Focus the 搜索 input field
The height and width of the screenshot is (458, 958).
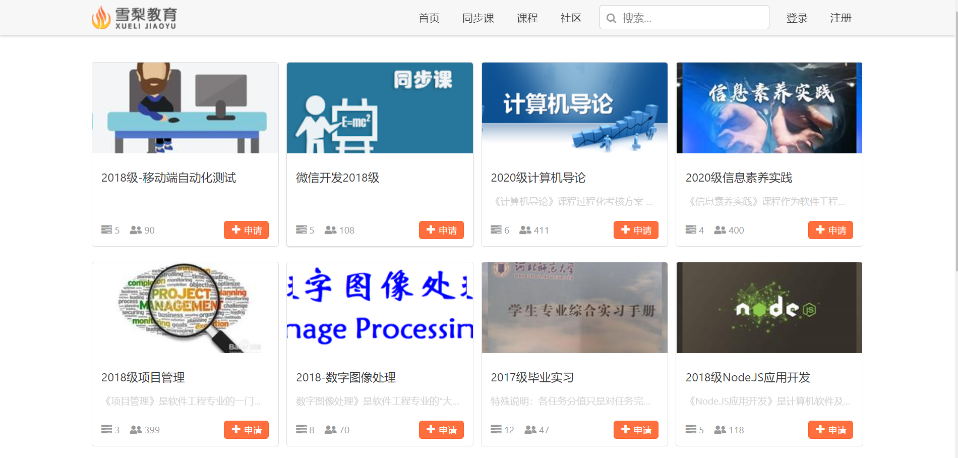coord(684,18)
